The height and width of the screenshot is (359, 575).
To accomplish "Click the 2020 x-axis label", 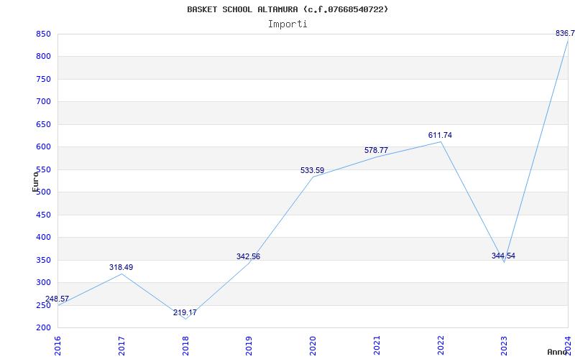I will 313,346.
